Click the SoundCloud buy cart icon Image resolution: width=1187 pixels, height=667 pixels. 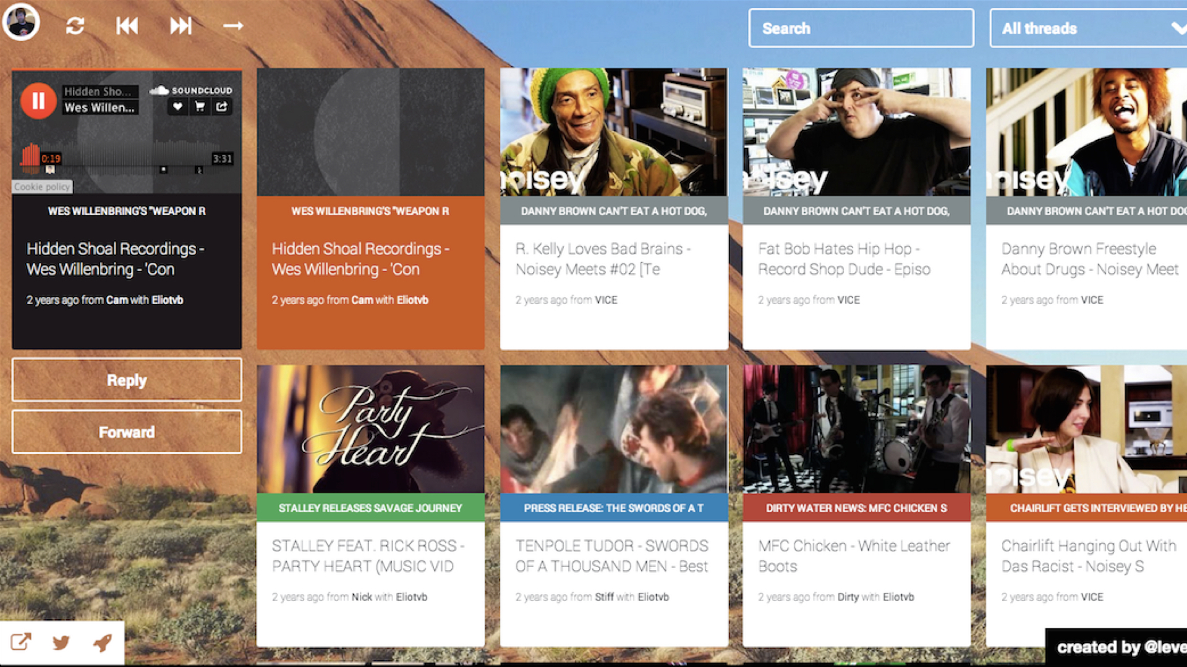point(200,107)
